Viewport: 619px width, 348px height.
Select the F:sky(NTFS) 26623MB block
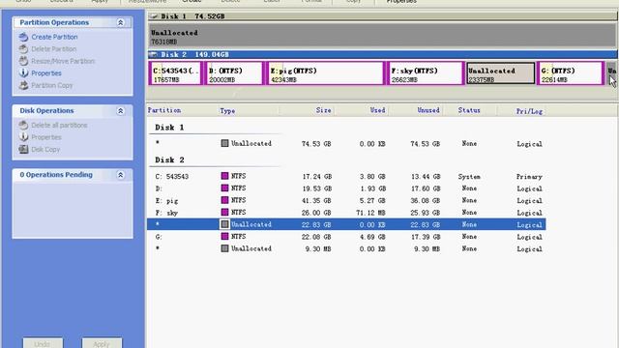tap(425, 73)
